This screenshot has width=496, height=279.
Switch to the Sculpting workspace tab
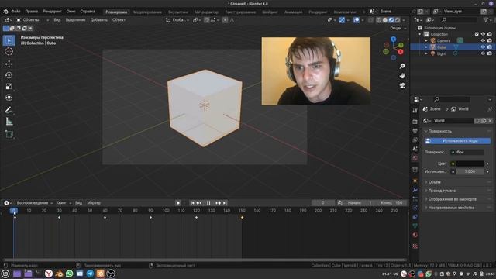point(178,12)
